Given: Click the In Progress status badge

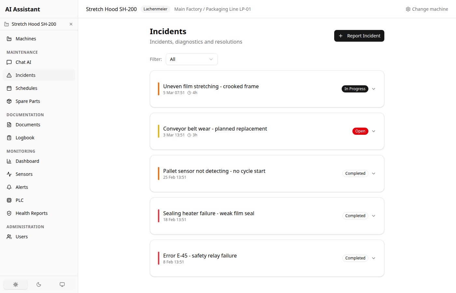Looking at the screenshot, I should [355, 89].
